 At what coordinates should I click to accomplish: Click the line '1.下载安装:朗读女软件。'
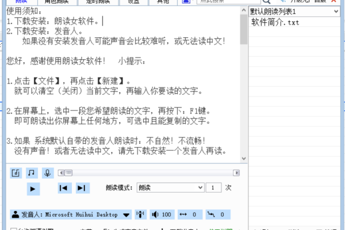[53, 21]
